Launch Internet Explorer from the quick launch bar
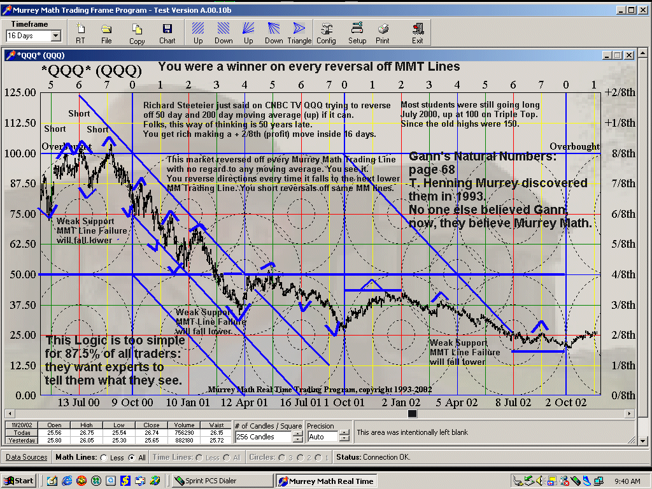The width and height of the screenshot is (652, 489). click(67, 481)
